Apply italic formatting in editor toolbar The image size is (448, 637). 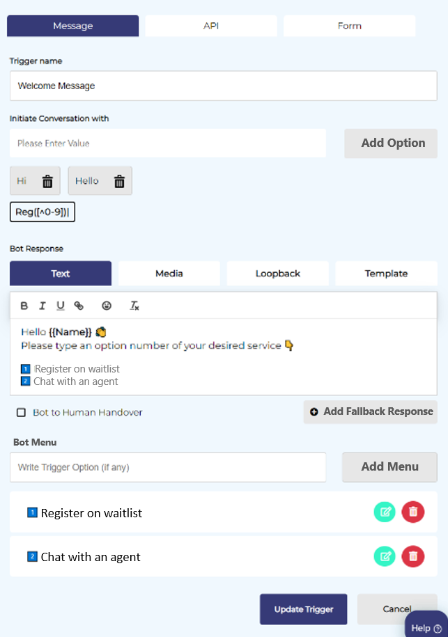pos(43,306)
